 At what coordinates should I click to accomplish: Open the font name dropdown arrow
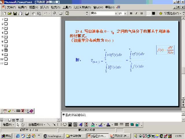[116, 14]
